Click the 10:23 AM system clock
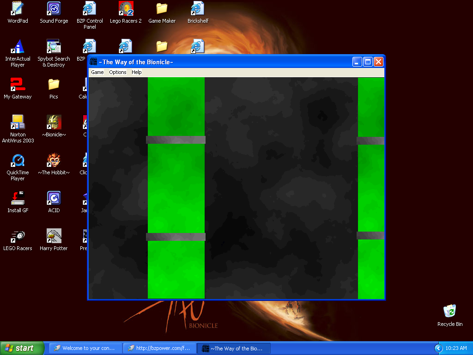This screenshot has height=355, width=473. coord(456,348)
